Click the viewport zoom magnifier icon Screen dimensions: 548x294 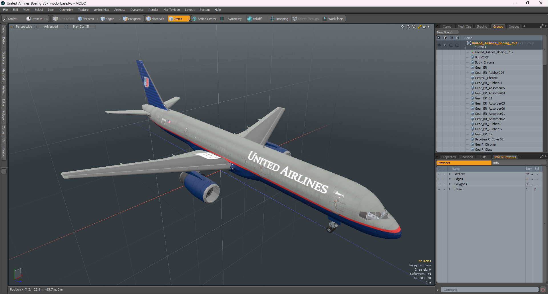414,27
